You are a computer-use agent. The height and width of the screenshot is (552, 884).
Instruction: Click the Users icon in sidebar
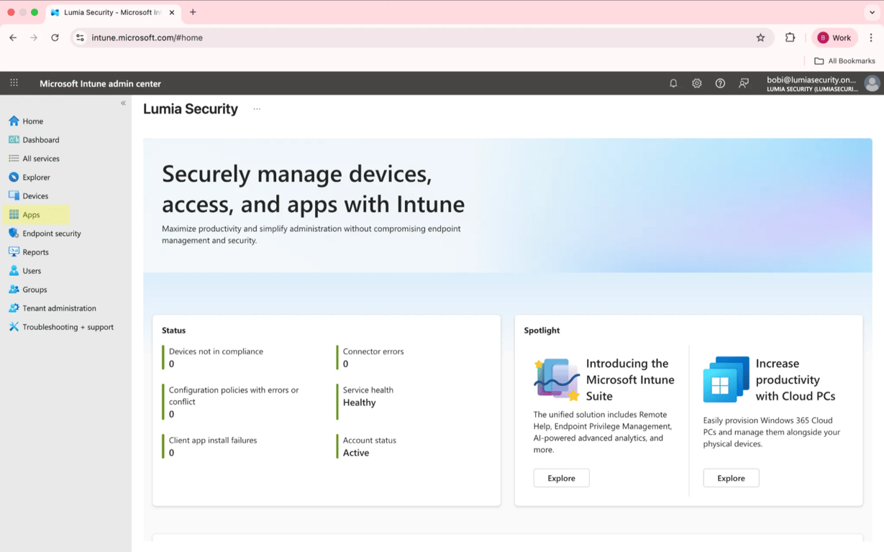(x=14, y=270)
